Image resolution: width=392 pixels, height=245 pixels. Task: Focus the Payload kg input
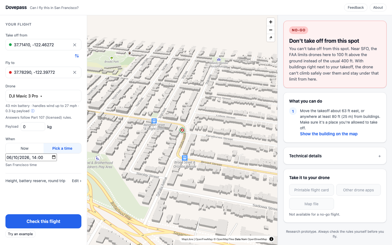point(33,127)
